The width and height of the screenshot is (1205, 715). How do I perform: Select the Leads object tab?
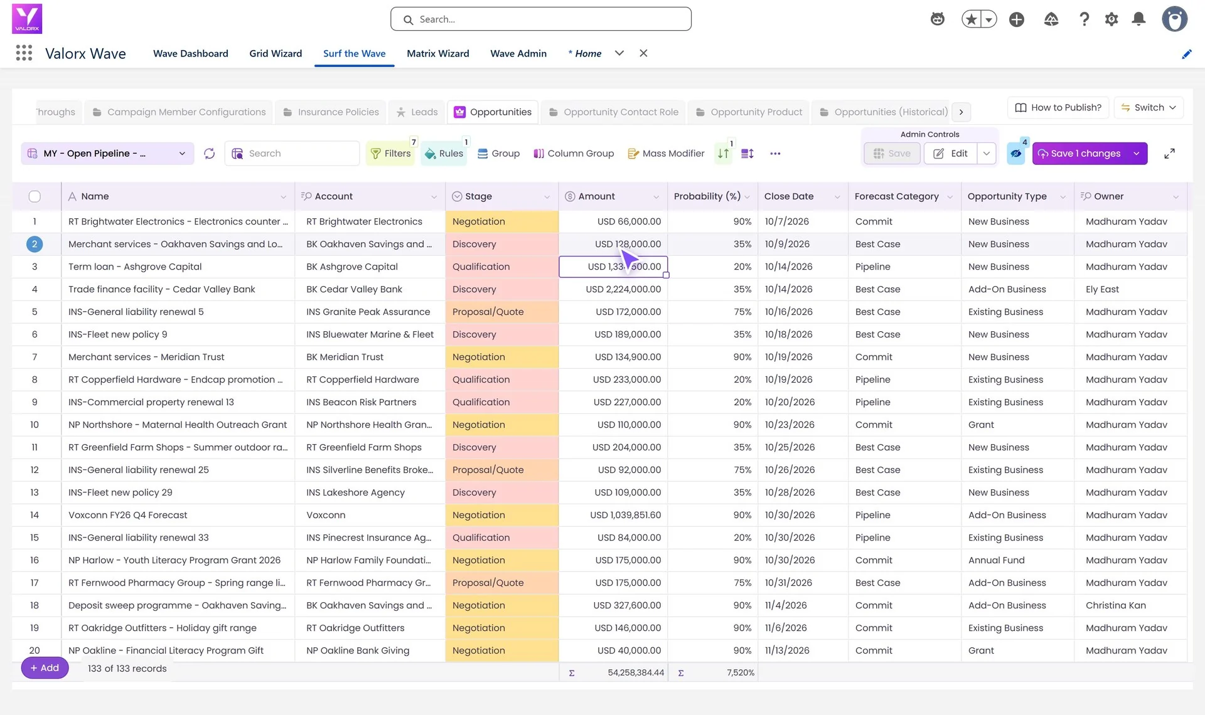click(x=417, y=112)
